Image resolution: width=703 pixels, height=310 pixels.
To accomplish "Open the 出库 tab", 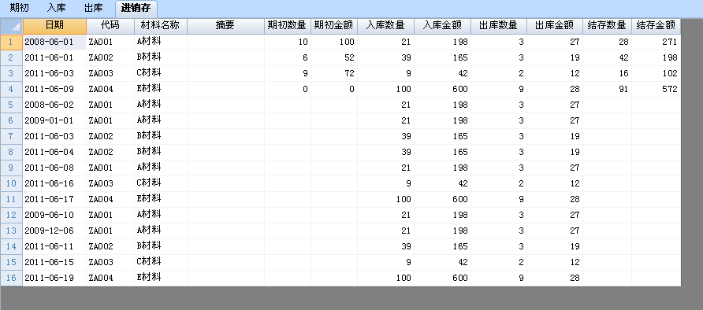I will [93, 8].
